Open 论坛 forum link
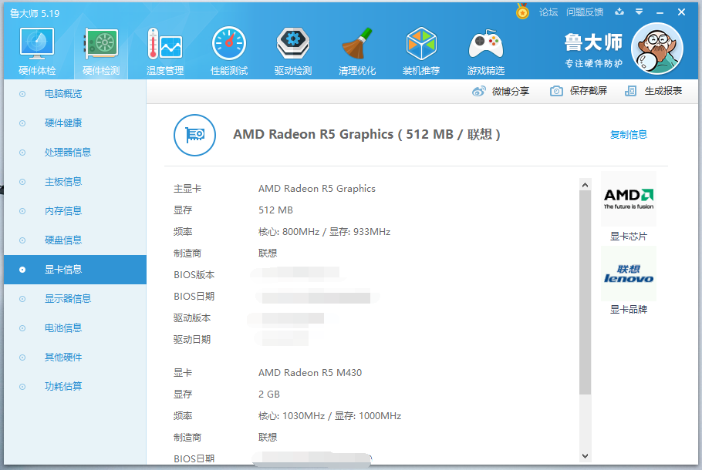Screen dimensions: 702x470 point(548,12)
